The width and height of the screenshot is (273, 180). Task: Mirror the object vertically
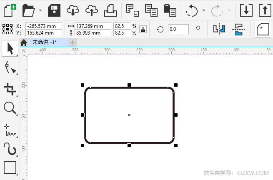point(238,29)
